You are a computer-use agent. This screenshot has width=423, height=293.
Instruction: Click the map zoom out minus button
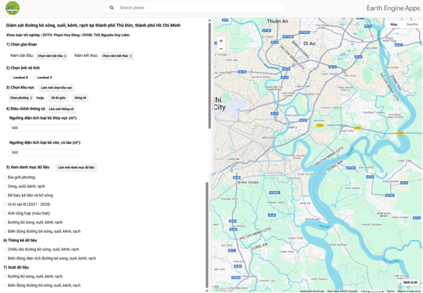click(221, 50)
